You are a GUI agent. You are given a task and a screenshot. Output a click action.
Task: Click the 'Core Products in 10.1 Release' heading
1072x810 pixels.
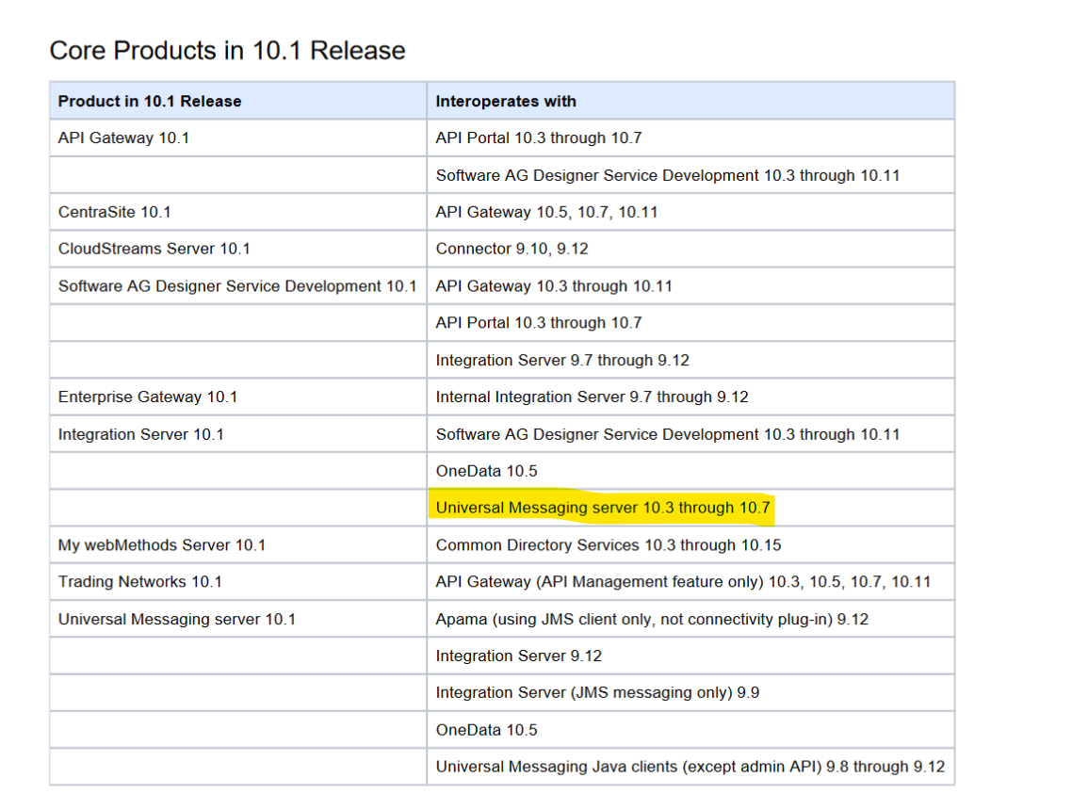[x=227, y=51]
